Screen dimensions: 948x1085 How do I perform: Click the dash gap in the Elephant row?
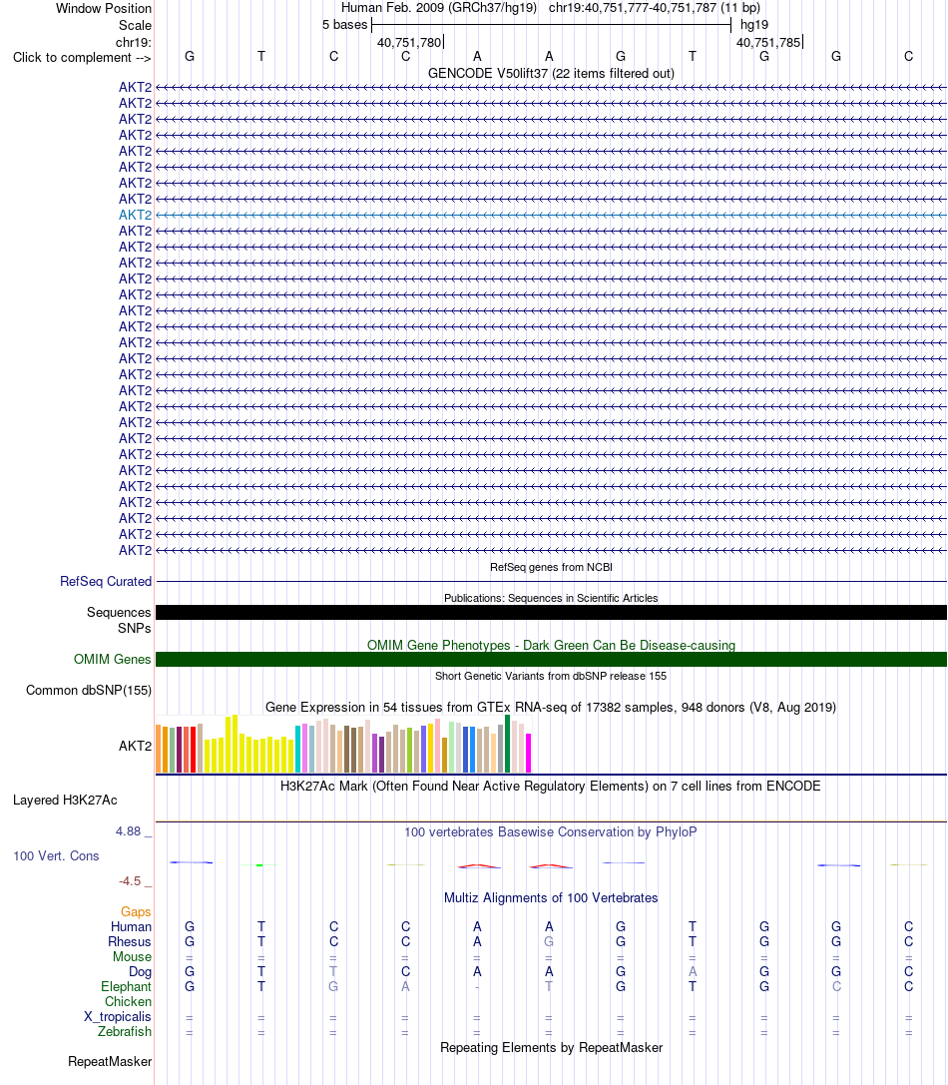pos(477,987)
